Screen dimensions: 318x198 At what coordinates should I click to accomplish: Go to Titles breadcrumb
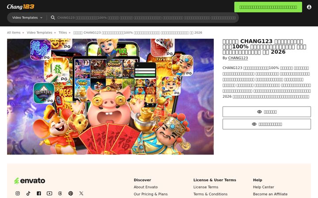(x=63, y=33)
